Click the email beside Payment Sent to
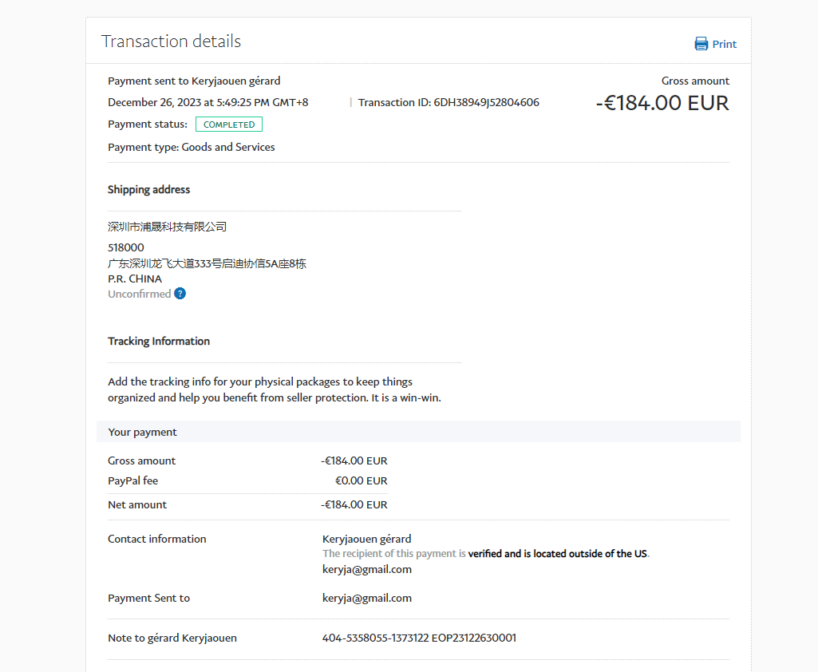 [367, 598]
